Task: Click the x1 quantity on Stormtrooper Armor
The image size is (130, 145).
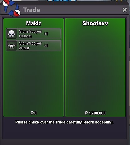Action: [46, 46]
